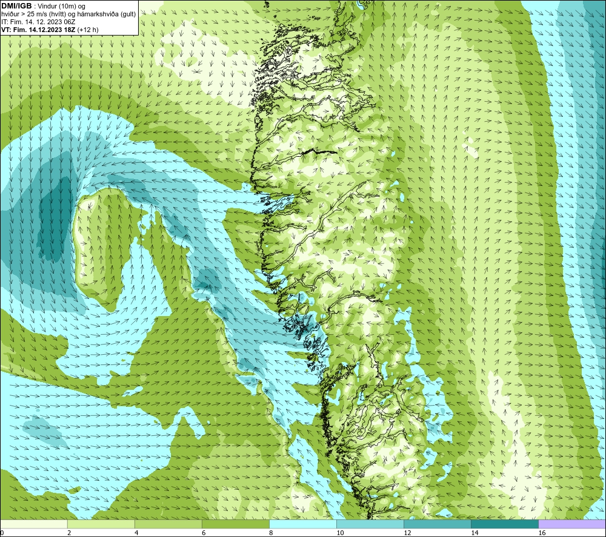
Task: Click the '4' scale label under legend
Action: [136, 533]
